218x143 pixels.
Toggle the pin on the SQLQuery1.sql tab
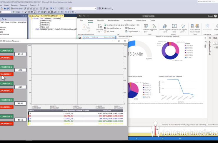(60, 16)
